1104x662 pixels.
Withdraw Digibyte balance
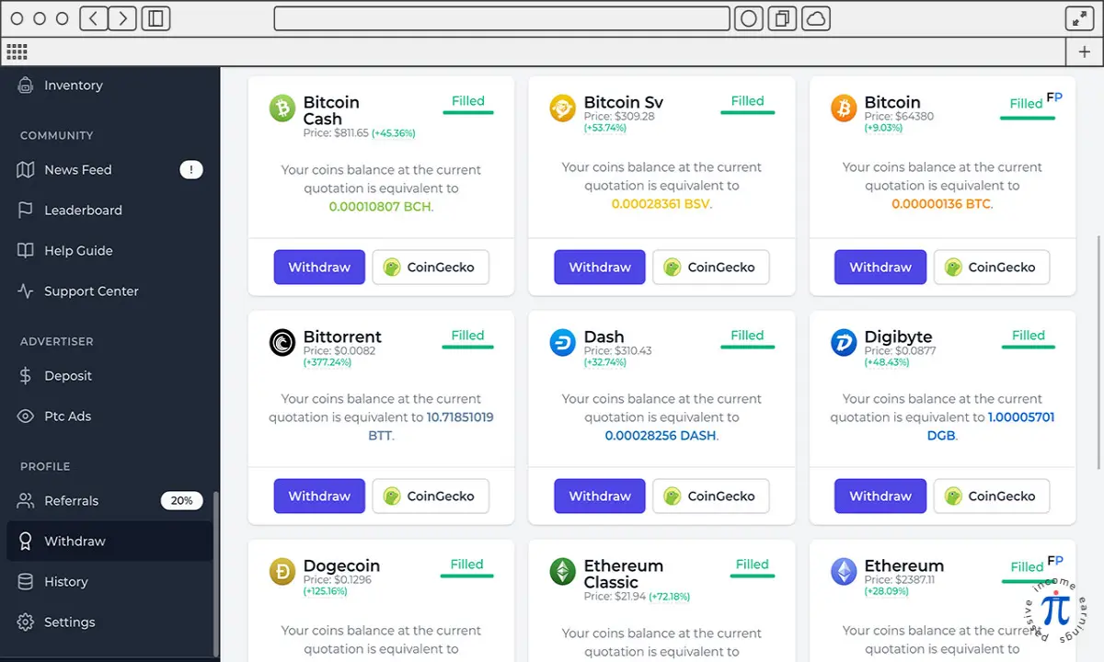coord(880,496)
